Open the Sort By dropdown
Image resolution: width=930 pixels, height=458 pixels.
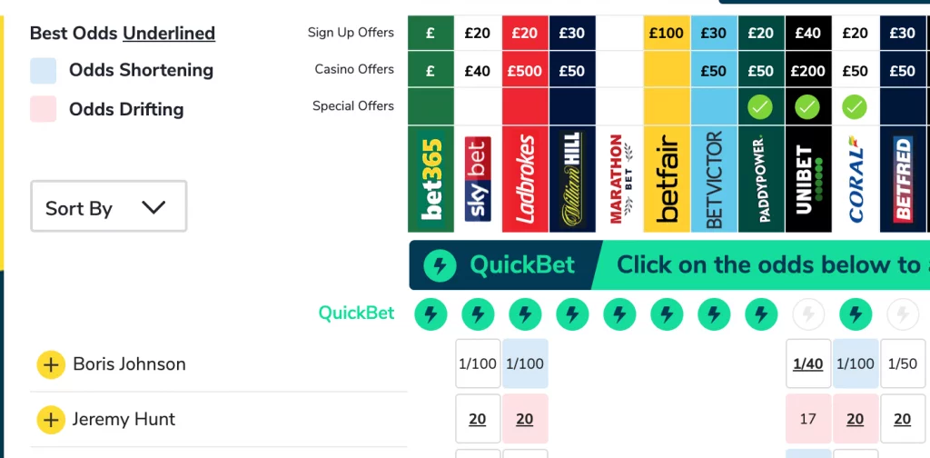[x=108, y=206]
